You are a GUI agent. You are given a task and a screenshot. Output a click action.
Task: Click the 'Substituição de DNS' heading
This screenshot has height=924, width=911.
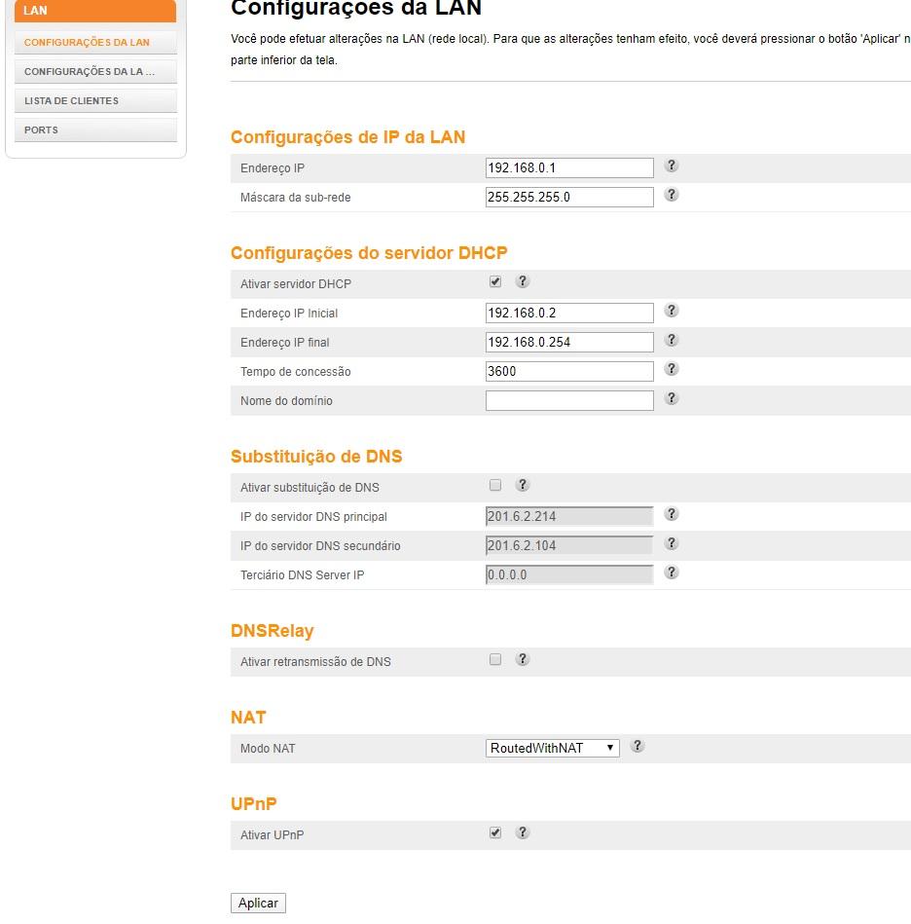click(316, 457)
